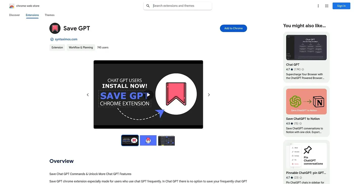Image resolution: width=354 pixels, height=184 pixels.
Task: Click Add to Chrome button
Action: 233,28
